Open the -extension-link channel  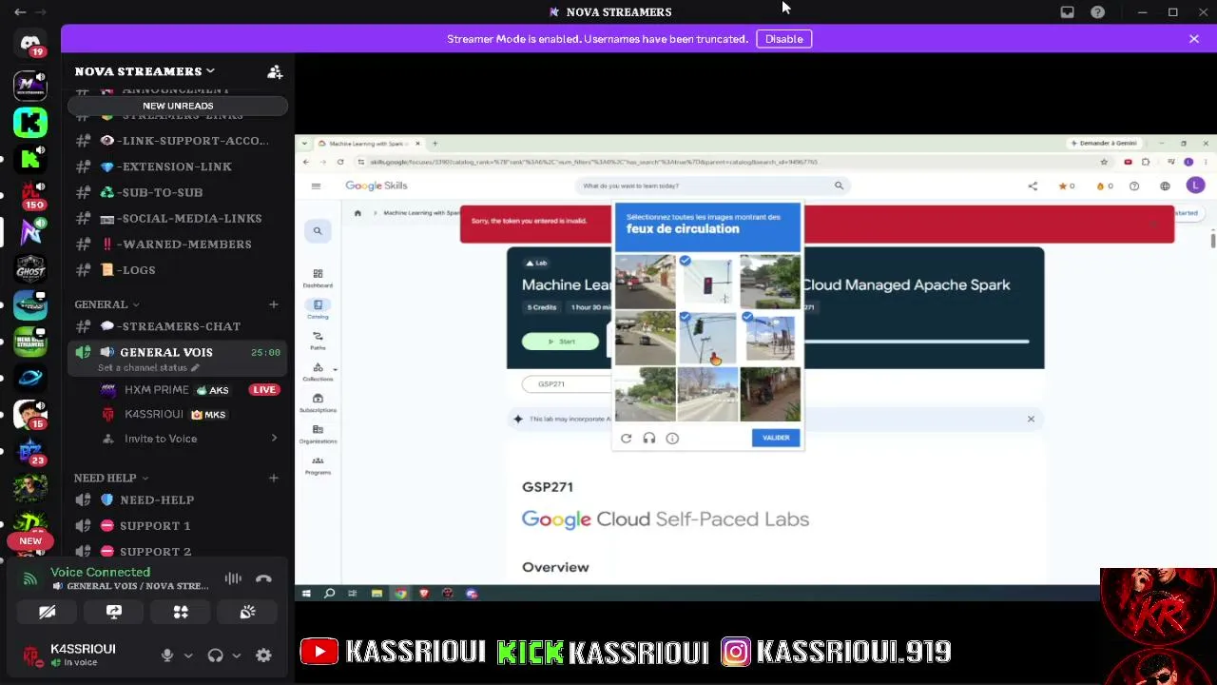point(177,166)
